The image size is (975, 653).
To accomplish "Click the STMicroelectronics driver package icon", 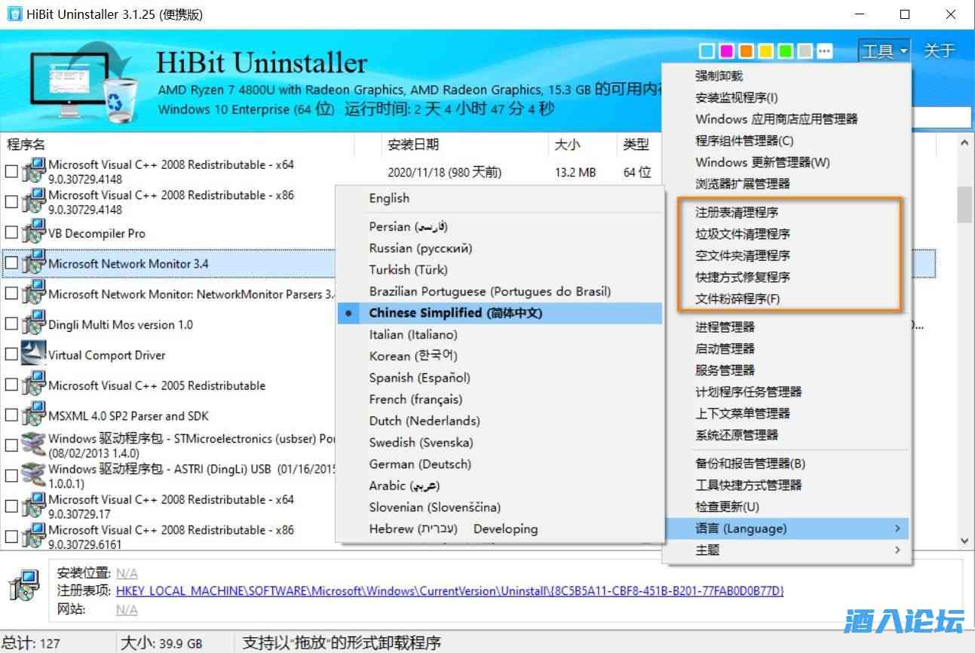I will (x=33, y=445).
